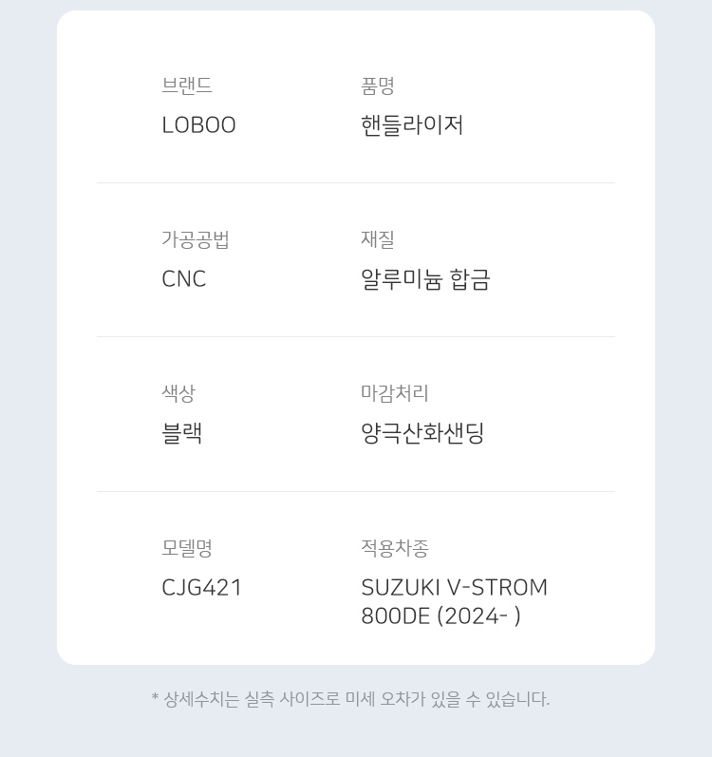Select the 블랙 color value
This screenshot has width=712, height=757.
[x=182, y=433]
